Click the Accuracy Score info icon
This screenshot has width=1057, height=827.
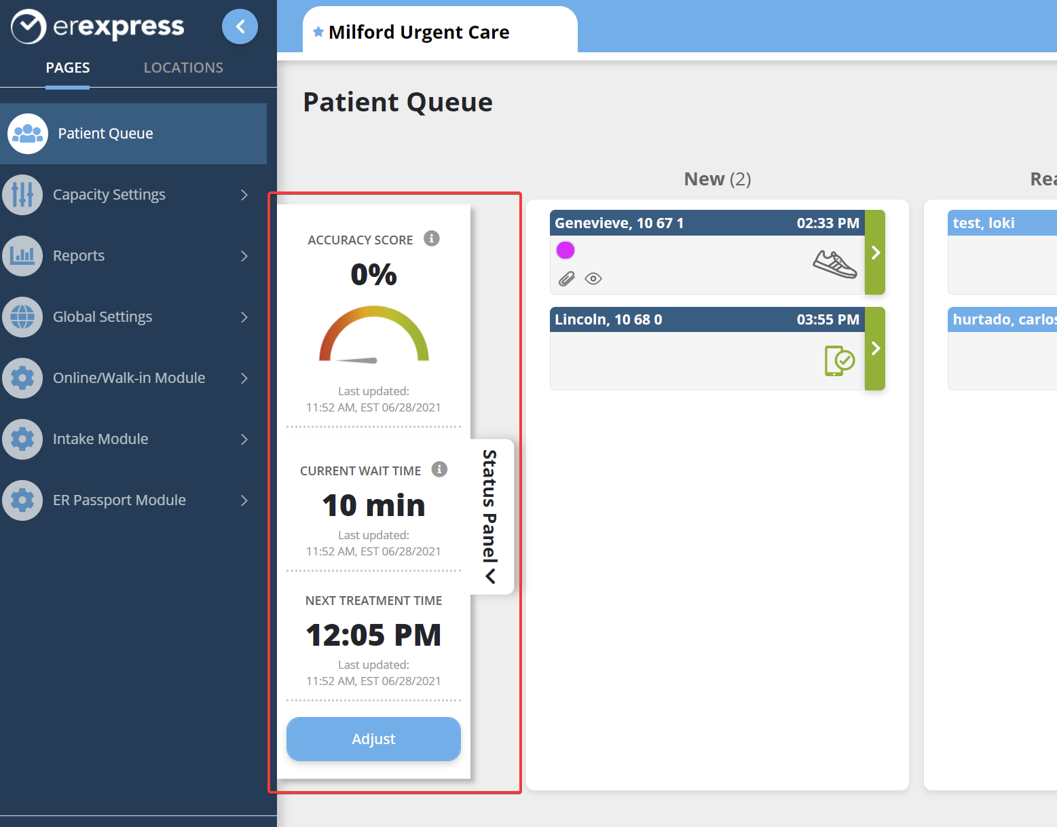click(x=432, y=238)
